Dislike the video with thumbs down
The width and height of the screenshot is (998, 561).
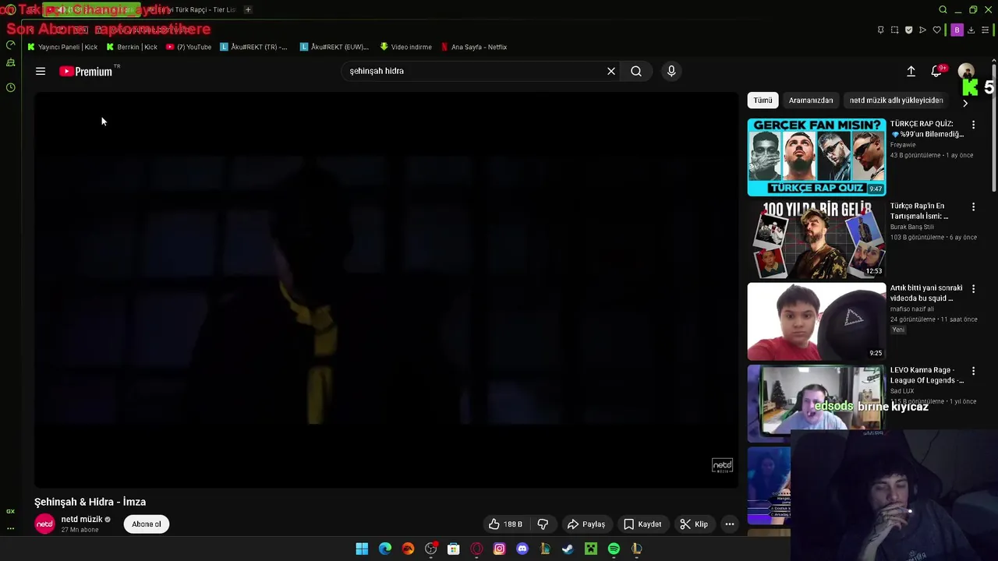[x=543, y=524]
